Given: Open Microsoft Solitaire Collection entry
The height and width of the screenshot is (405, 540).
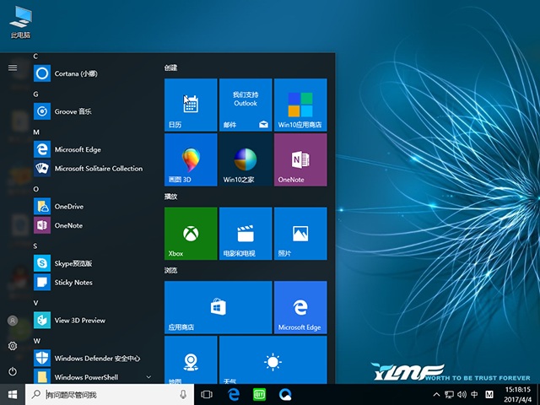Looking at the screenshot, I should [98, 169].
